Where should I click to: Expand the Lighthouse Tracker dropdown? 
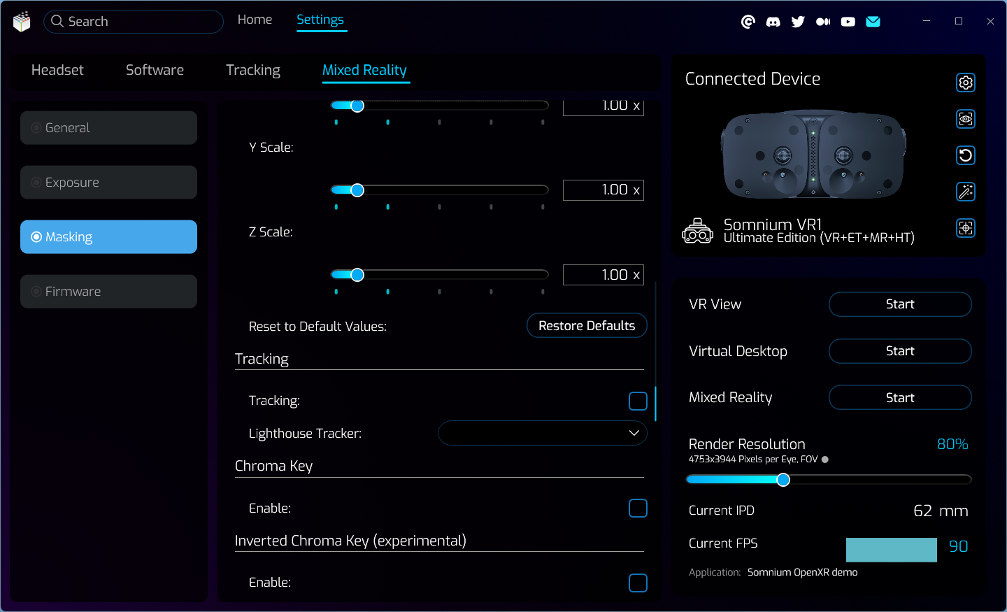[x=542, y=433]
